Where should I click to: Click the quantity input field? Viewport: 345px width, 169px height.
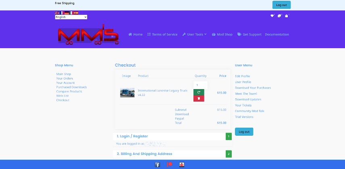click(200, 85)
